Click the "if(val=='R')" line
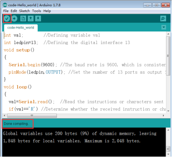This screenshot has width=172, height=157. tap(23, 109)
